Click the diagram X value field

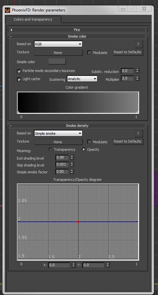59,265
